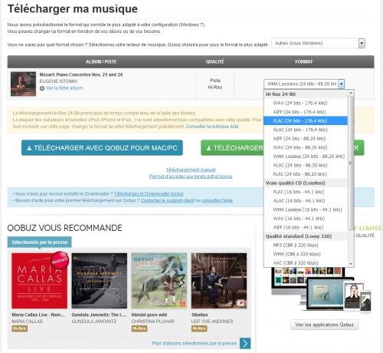This screenshot has height=353, width=383.
Task: Click consultez l'aide link
Action: (217, 200)
